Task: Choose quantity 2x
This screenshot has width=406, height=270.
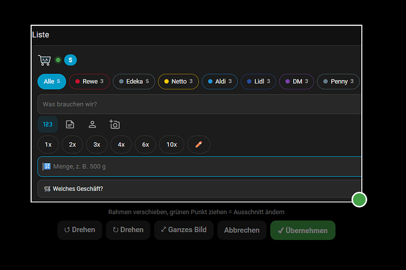Action: click(x=72, y=145)
